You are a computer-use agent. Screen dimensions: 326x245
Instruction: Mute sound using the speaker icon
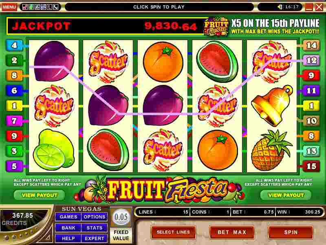click(280, 7)
